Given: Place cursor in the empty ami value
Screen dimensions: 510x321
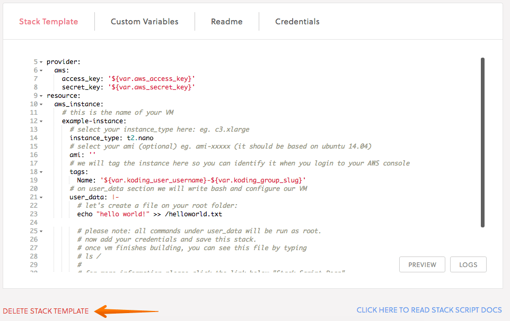Looking at the screenshot, I should point(92,154).
